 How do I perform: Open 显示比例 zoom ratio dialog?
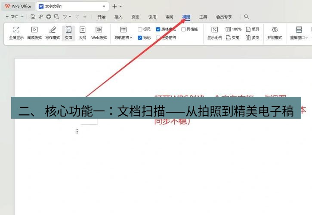coord(214,33)
